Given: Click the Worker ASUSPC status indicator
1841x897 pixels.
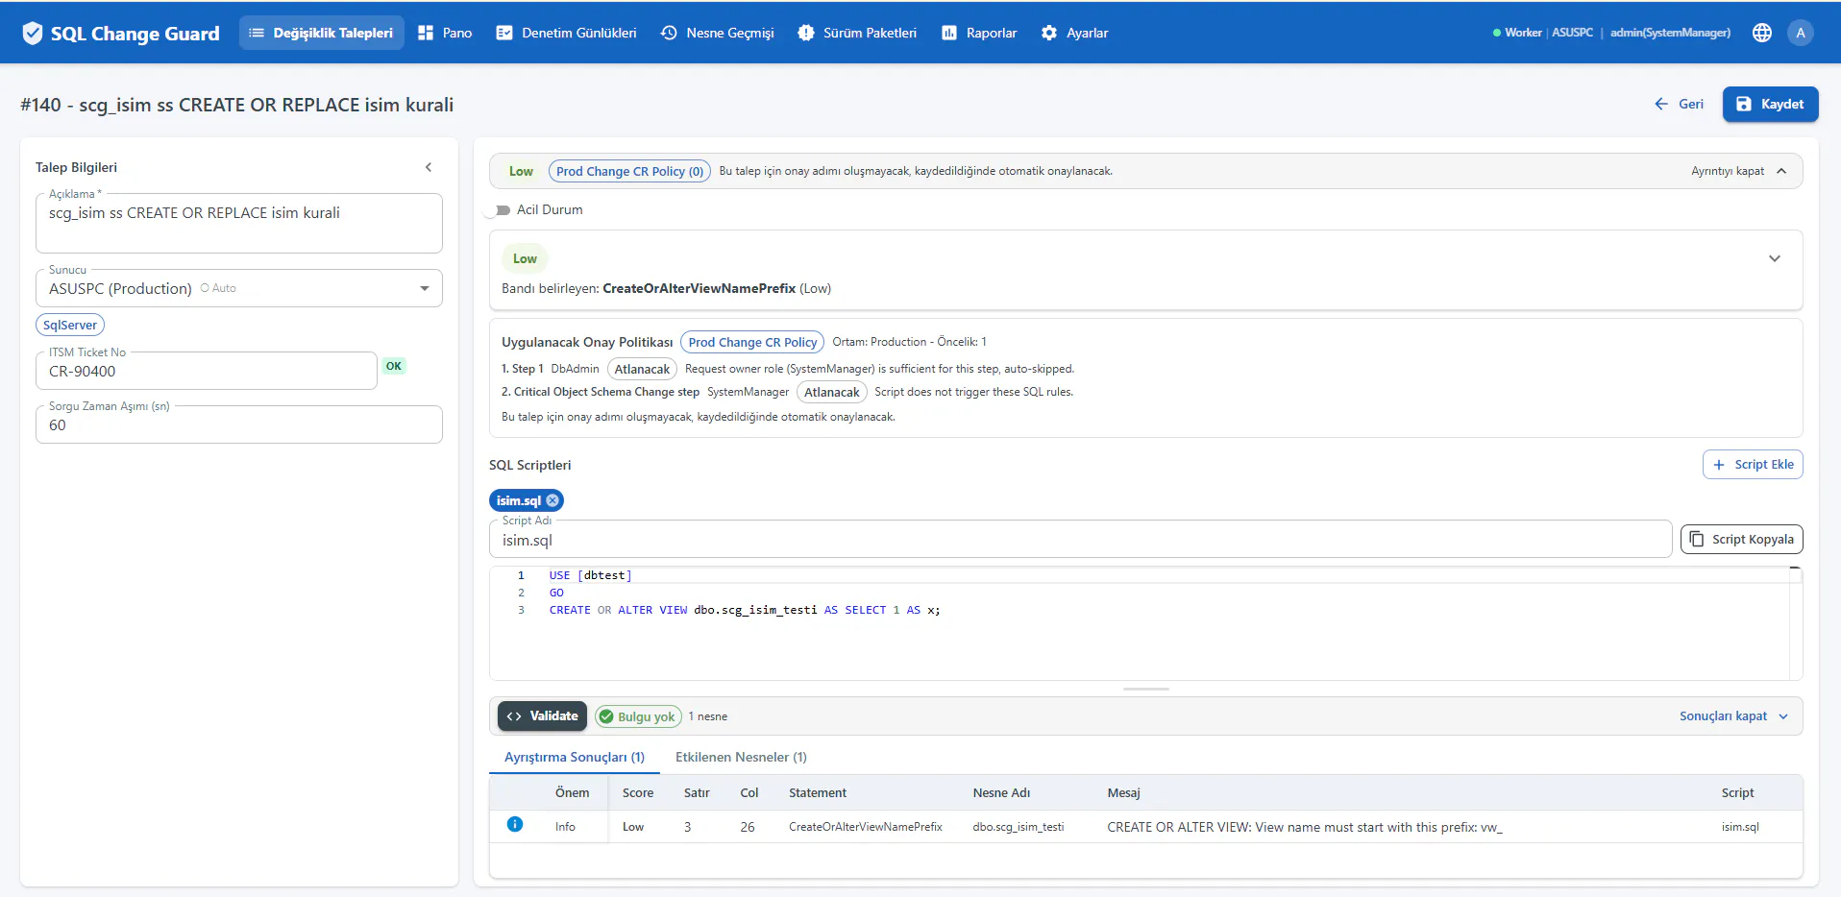Looking at the screenshot, I should 1543,33.
